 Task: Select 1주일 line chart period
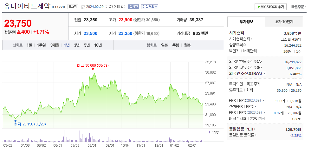coord(41,45)
